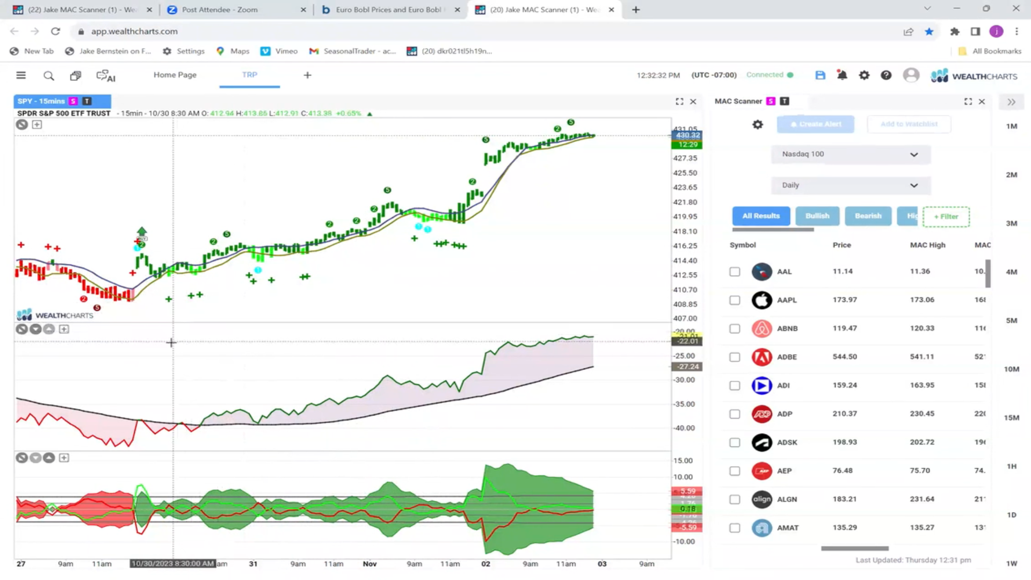This screenshot has height=580, width=1031.
Task: Tick the ADSK row checkbox
Action: pyautogui.click(x=735, y=443)
